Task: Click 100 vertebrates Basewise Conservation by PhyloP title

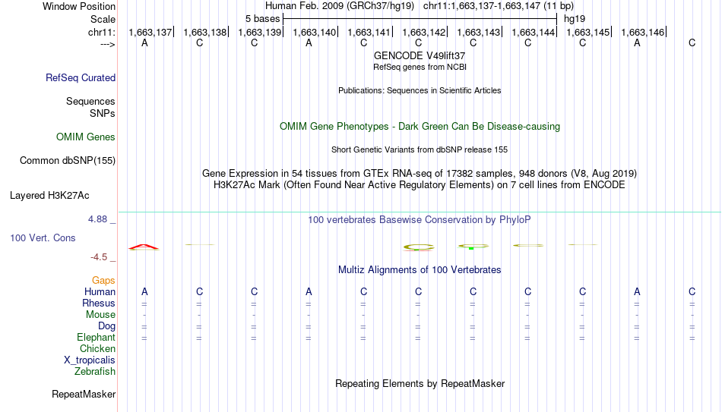Action: [420, 220]
